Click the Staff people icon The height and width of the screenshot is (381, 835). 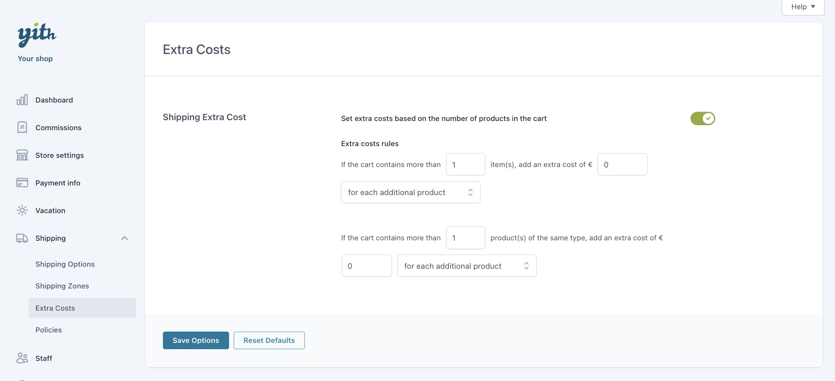point(22,358)
